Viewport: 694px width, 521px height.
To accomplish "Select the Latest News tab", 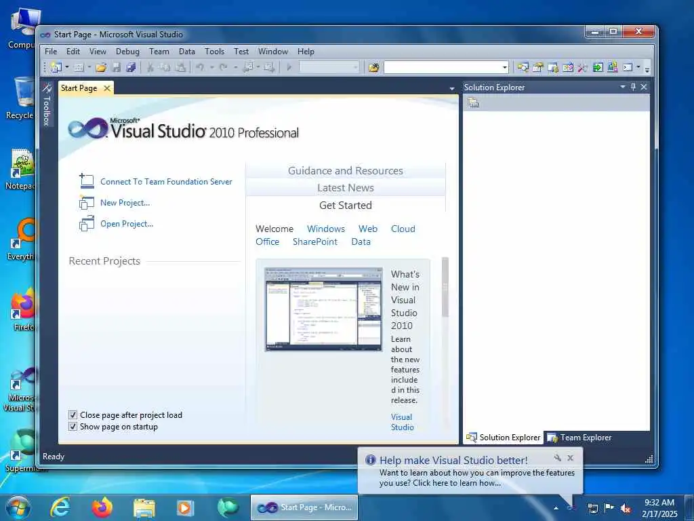I will tap(345, 188).
